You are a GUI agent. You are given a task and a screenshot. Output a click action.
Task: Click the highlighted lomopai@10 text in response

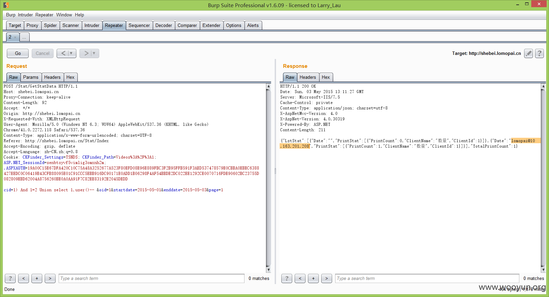(x=523, y=141)
